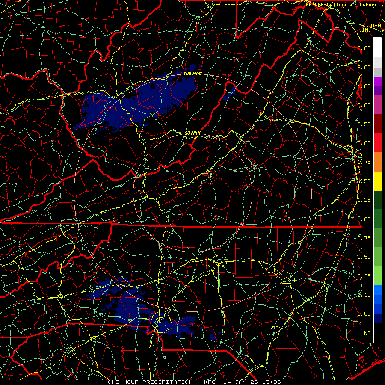Click the black ND swatch at scale bottom
This screenshot has height=385, width=385.
click(x=378, y=333)
